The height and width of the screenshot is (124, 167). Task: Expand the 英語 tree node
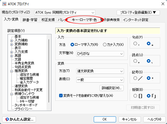coord(11,56)
